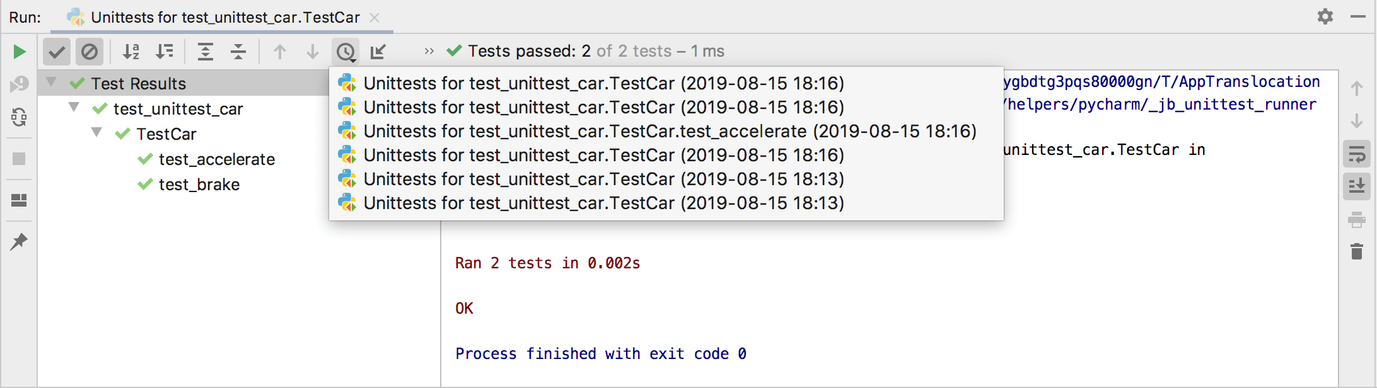Click the Collapse All icon in the toolbar

(x=238, y=52)
